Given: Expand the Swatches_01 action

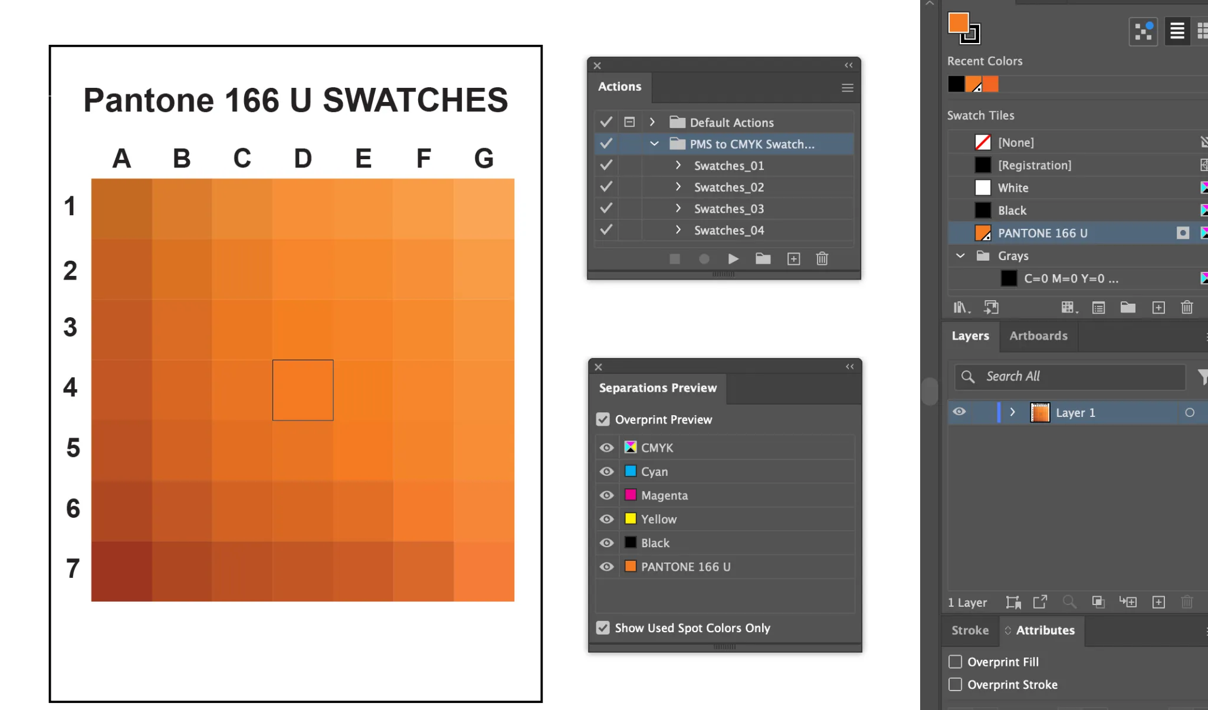Looking at the screenshot, I should coord(678,165).
